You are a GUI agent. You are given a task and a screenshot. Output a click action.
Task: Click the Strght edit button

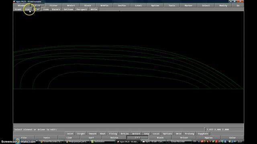click(x=81, y=134)
